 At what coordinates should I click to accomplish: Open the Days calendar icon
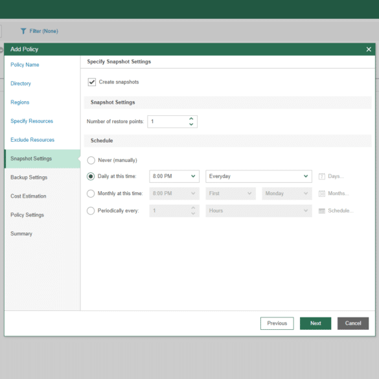(322, 176)
